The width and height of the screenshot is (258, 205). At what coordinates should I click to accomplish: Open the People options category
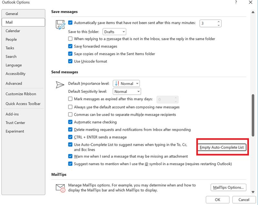point(23,39)
